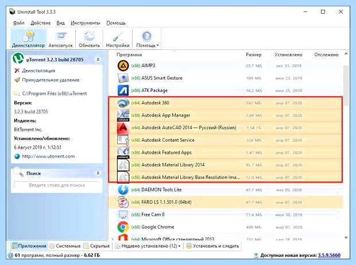
Task: Click the Free Cam 8 icon
Action: (x=123, y=215)
